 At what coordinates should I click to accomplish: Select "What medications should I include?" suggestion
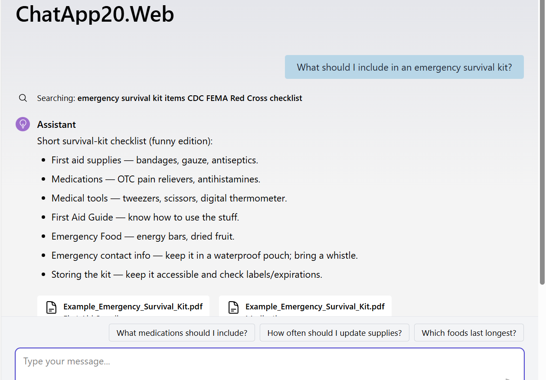tap(182, 333)
